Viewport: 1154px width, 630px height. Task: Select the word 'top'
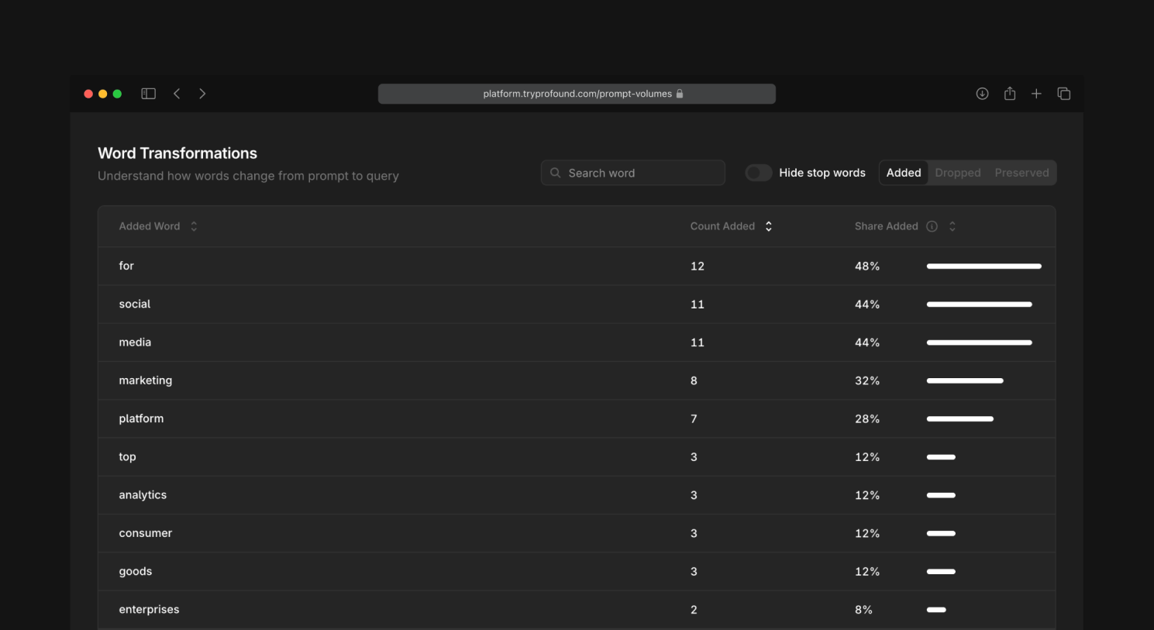127,457
